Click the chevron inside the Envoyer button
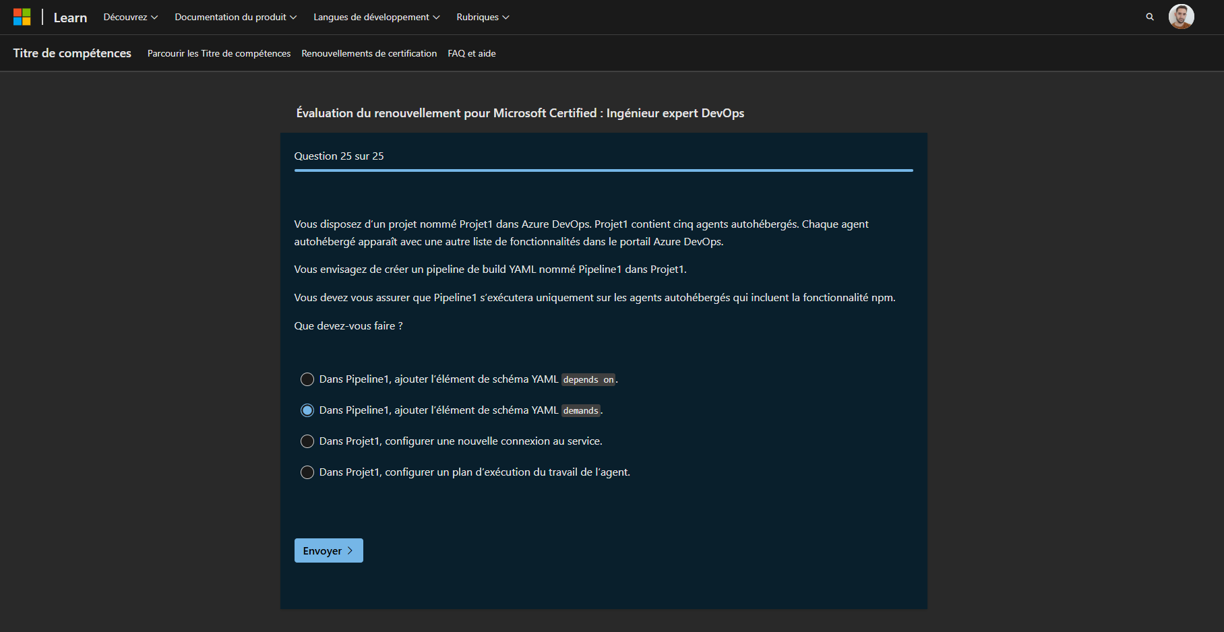The image size is (1224, 632). pyautogui.click(x=350, y=550)
